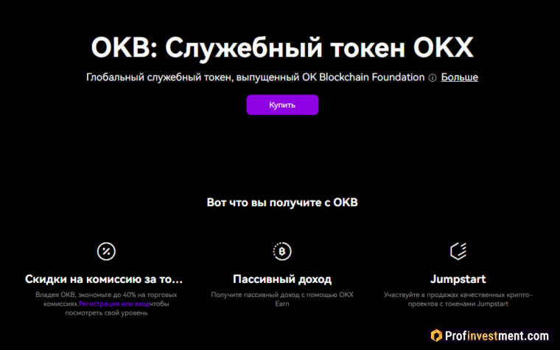Click the Скидки на комиссию heading
The image size is (560, 350).
104,279
